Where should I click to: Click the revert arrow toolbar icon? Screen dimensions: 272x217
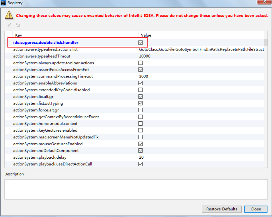click(x=18, y=25)
